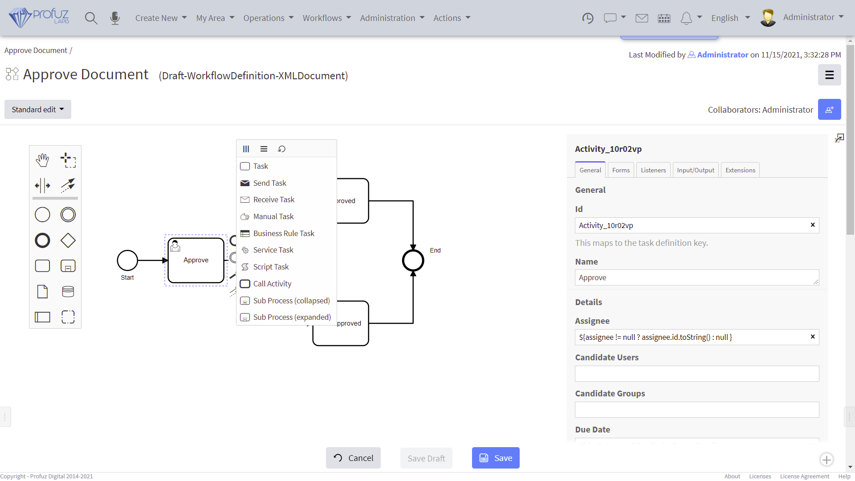The image size is (855, 481).
Task: Pick the data store shape
Action: point(68,292)
